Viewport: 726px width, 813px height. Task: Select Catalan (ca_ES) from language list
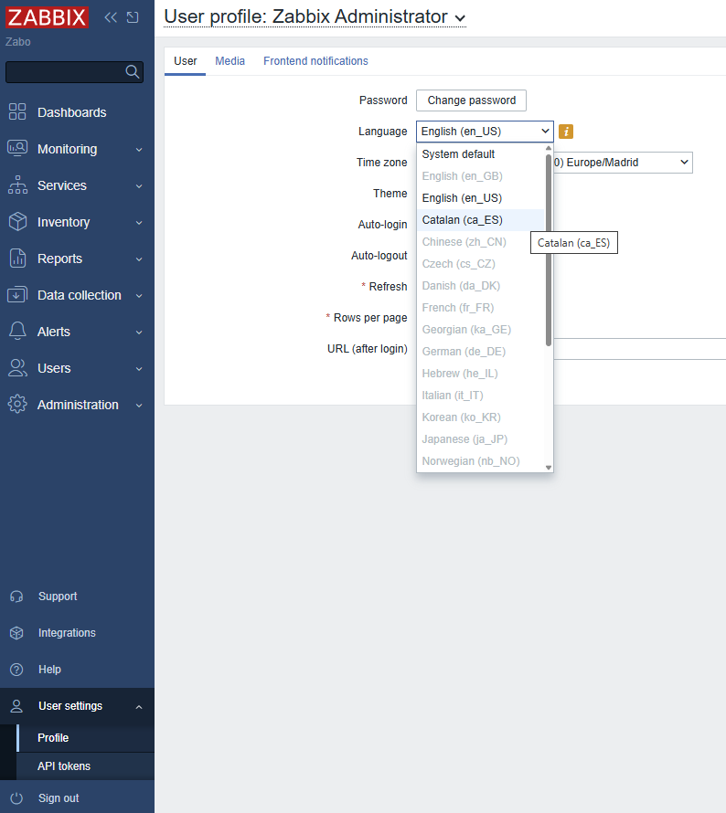462,220
